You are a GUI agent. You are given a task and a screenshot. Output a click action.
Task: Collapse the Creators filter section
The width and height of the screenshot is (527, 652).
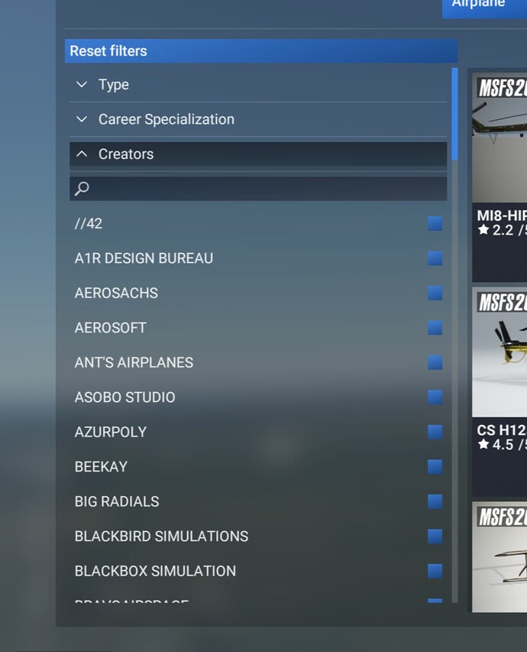(x=258, y=154)
